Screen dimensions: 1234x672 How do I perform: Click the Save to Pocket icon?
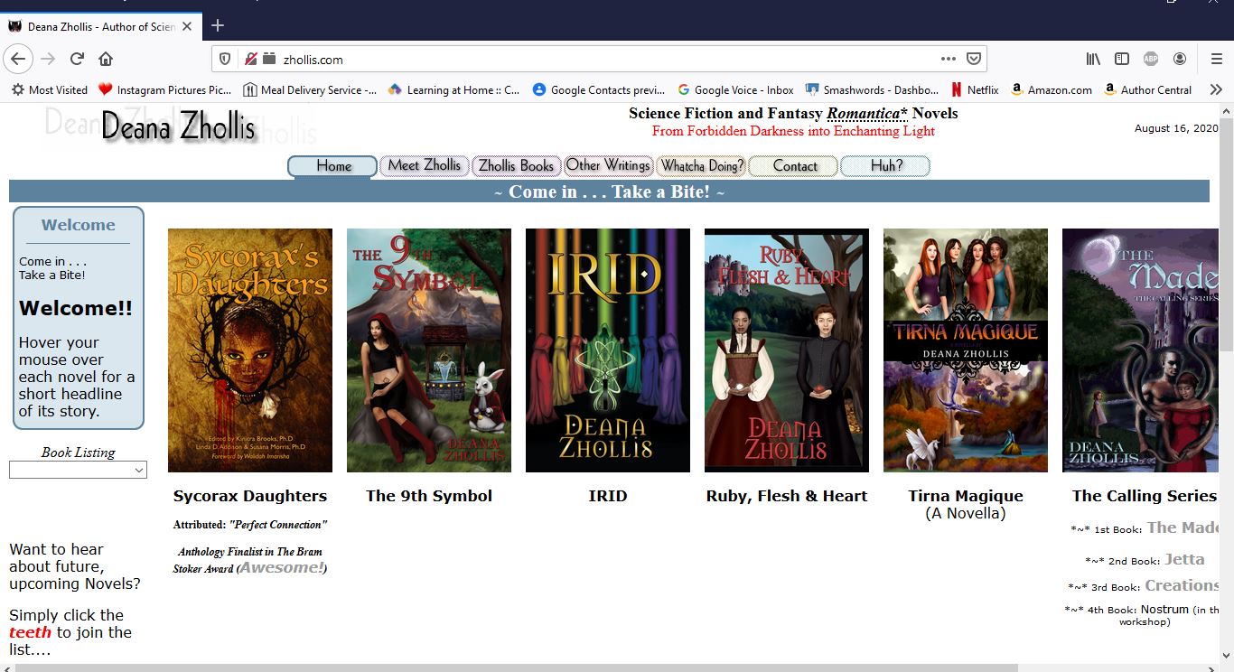(974, 60)
